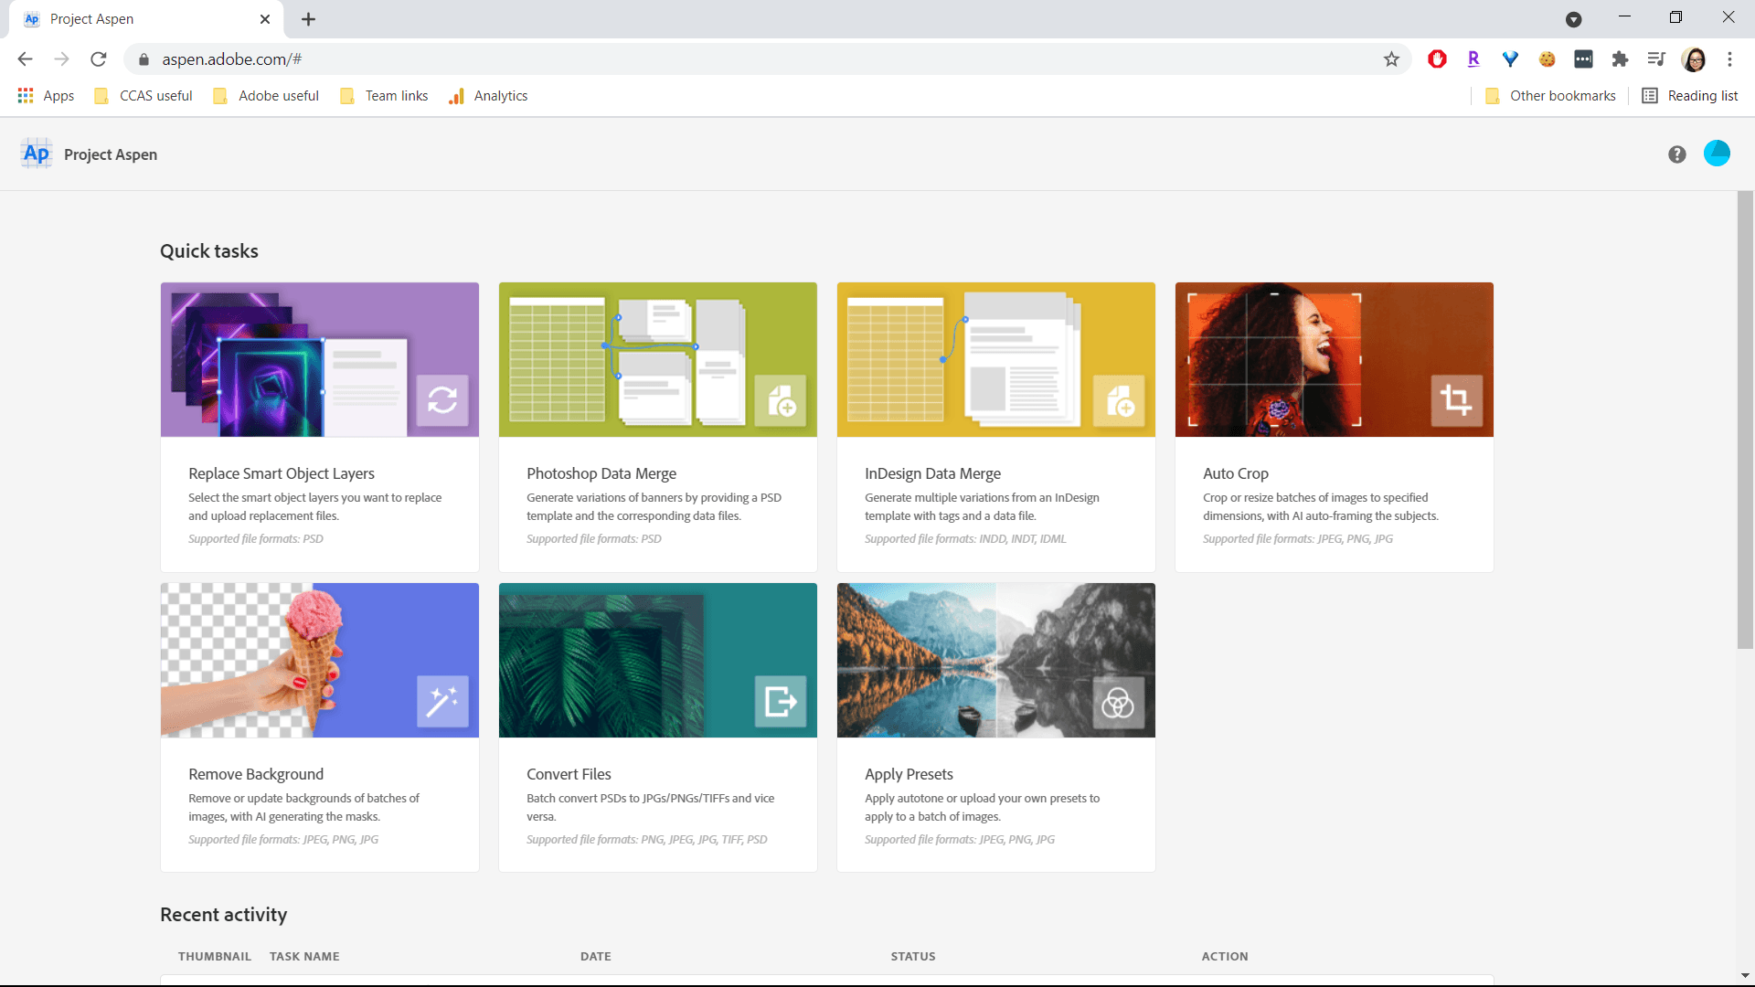1755x987 pixels.
Task: Click the refresh icon on Replace Smart Object Layers
Action: click(442, 400)
